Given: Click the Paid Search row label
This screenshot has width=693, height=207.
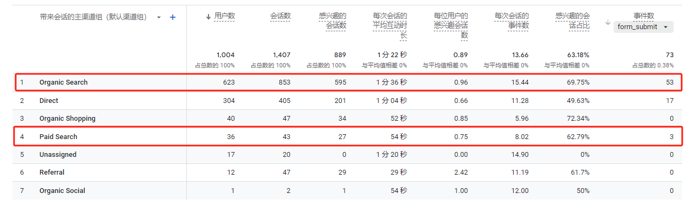Looking at the screenshot, I should click(58, 137).
